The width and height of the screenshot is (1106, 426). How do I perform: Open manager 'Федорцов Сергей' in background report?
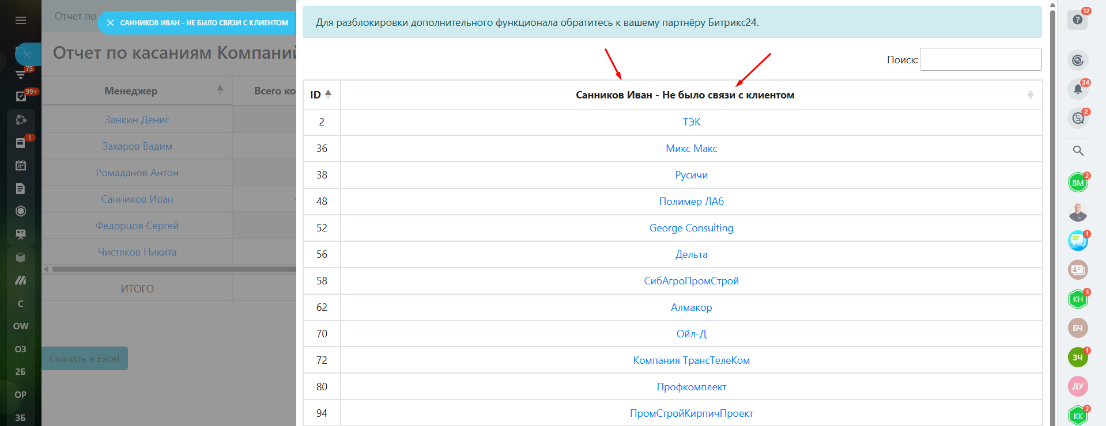[137, 226]
